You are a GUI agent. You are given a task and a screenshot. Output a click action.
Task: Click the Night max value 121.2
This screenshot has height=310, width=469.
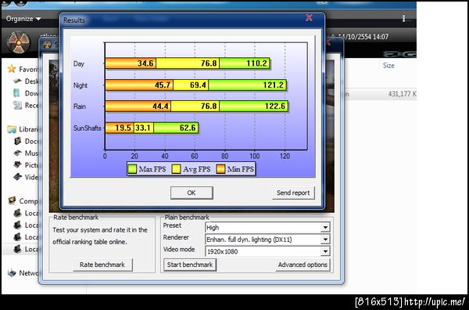(x=273, y=85)
